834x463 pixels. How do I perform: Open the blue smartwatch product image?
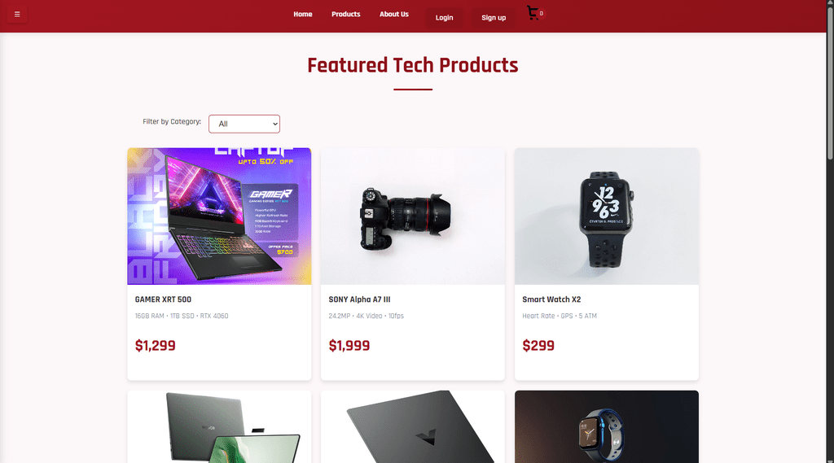(606, 427)
